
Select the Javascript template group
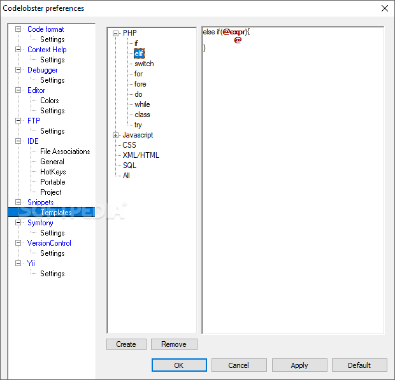pos(138,135)
